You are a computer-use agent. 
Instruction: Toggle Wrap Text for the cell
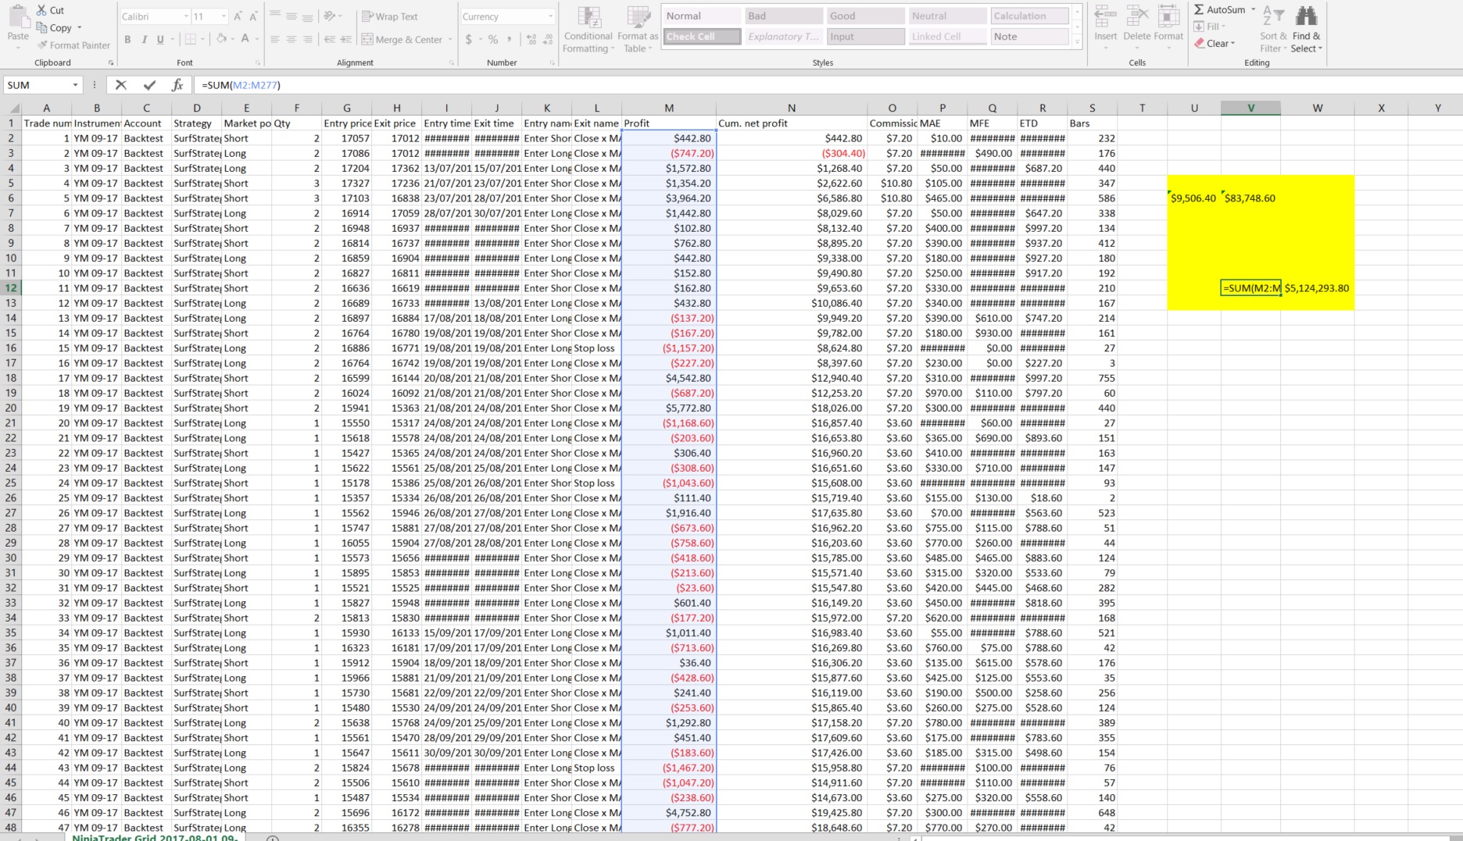[390, 16]
